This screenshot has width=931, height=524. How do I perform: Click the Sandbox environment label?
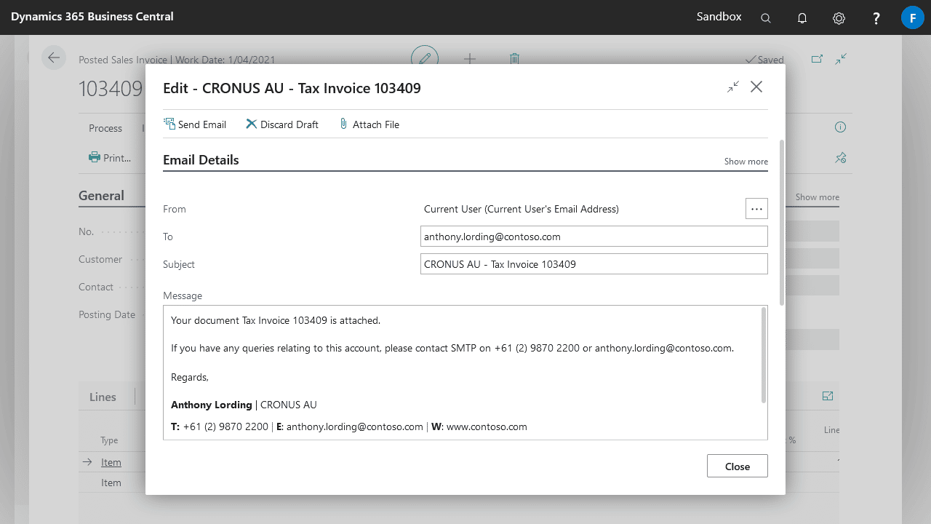pyautogui.click(x=719, y=16)
